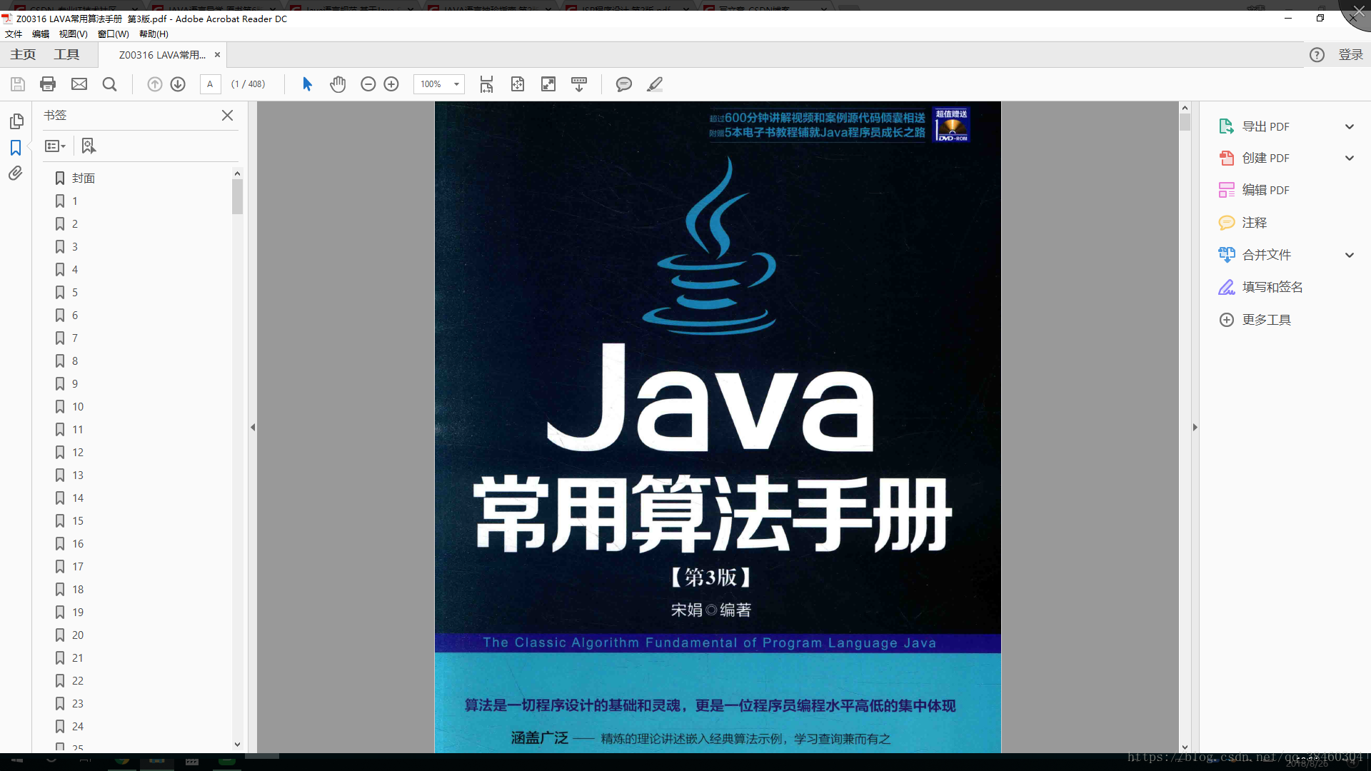The width and height of the screenshot is (1371, 771).
Task: Open the 窗口(W) menu
Action: click(114, 34)
